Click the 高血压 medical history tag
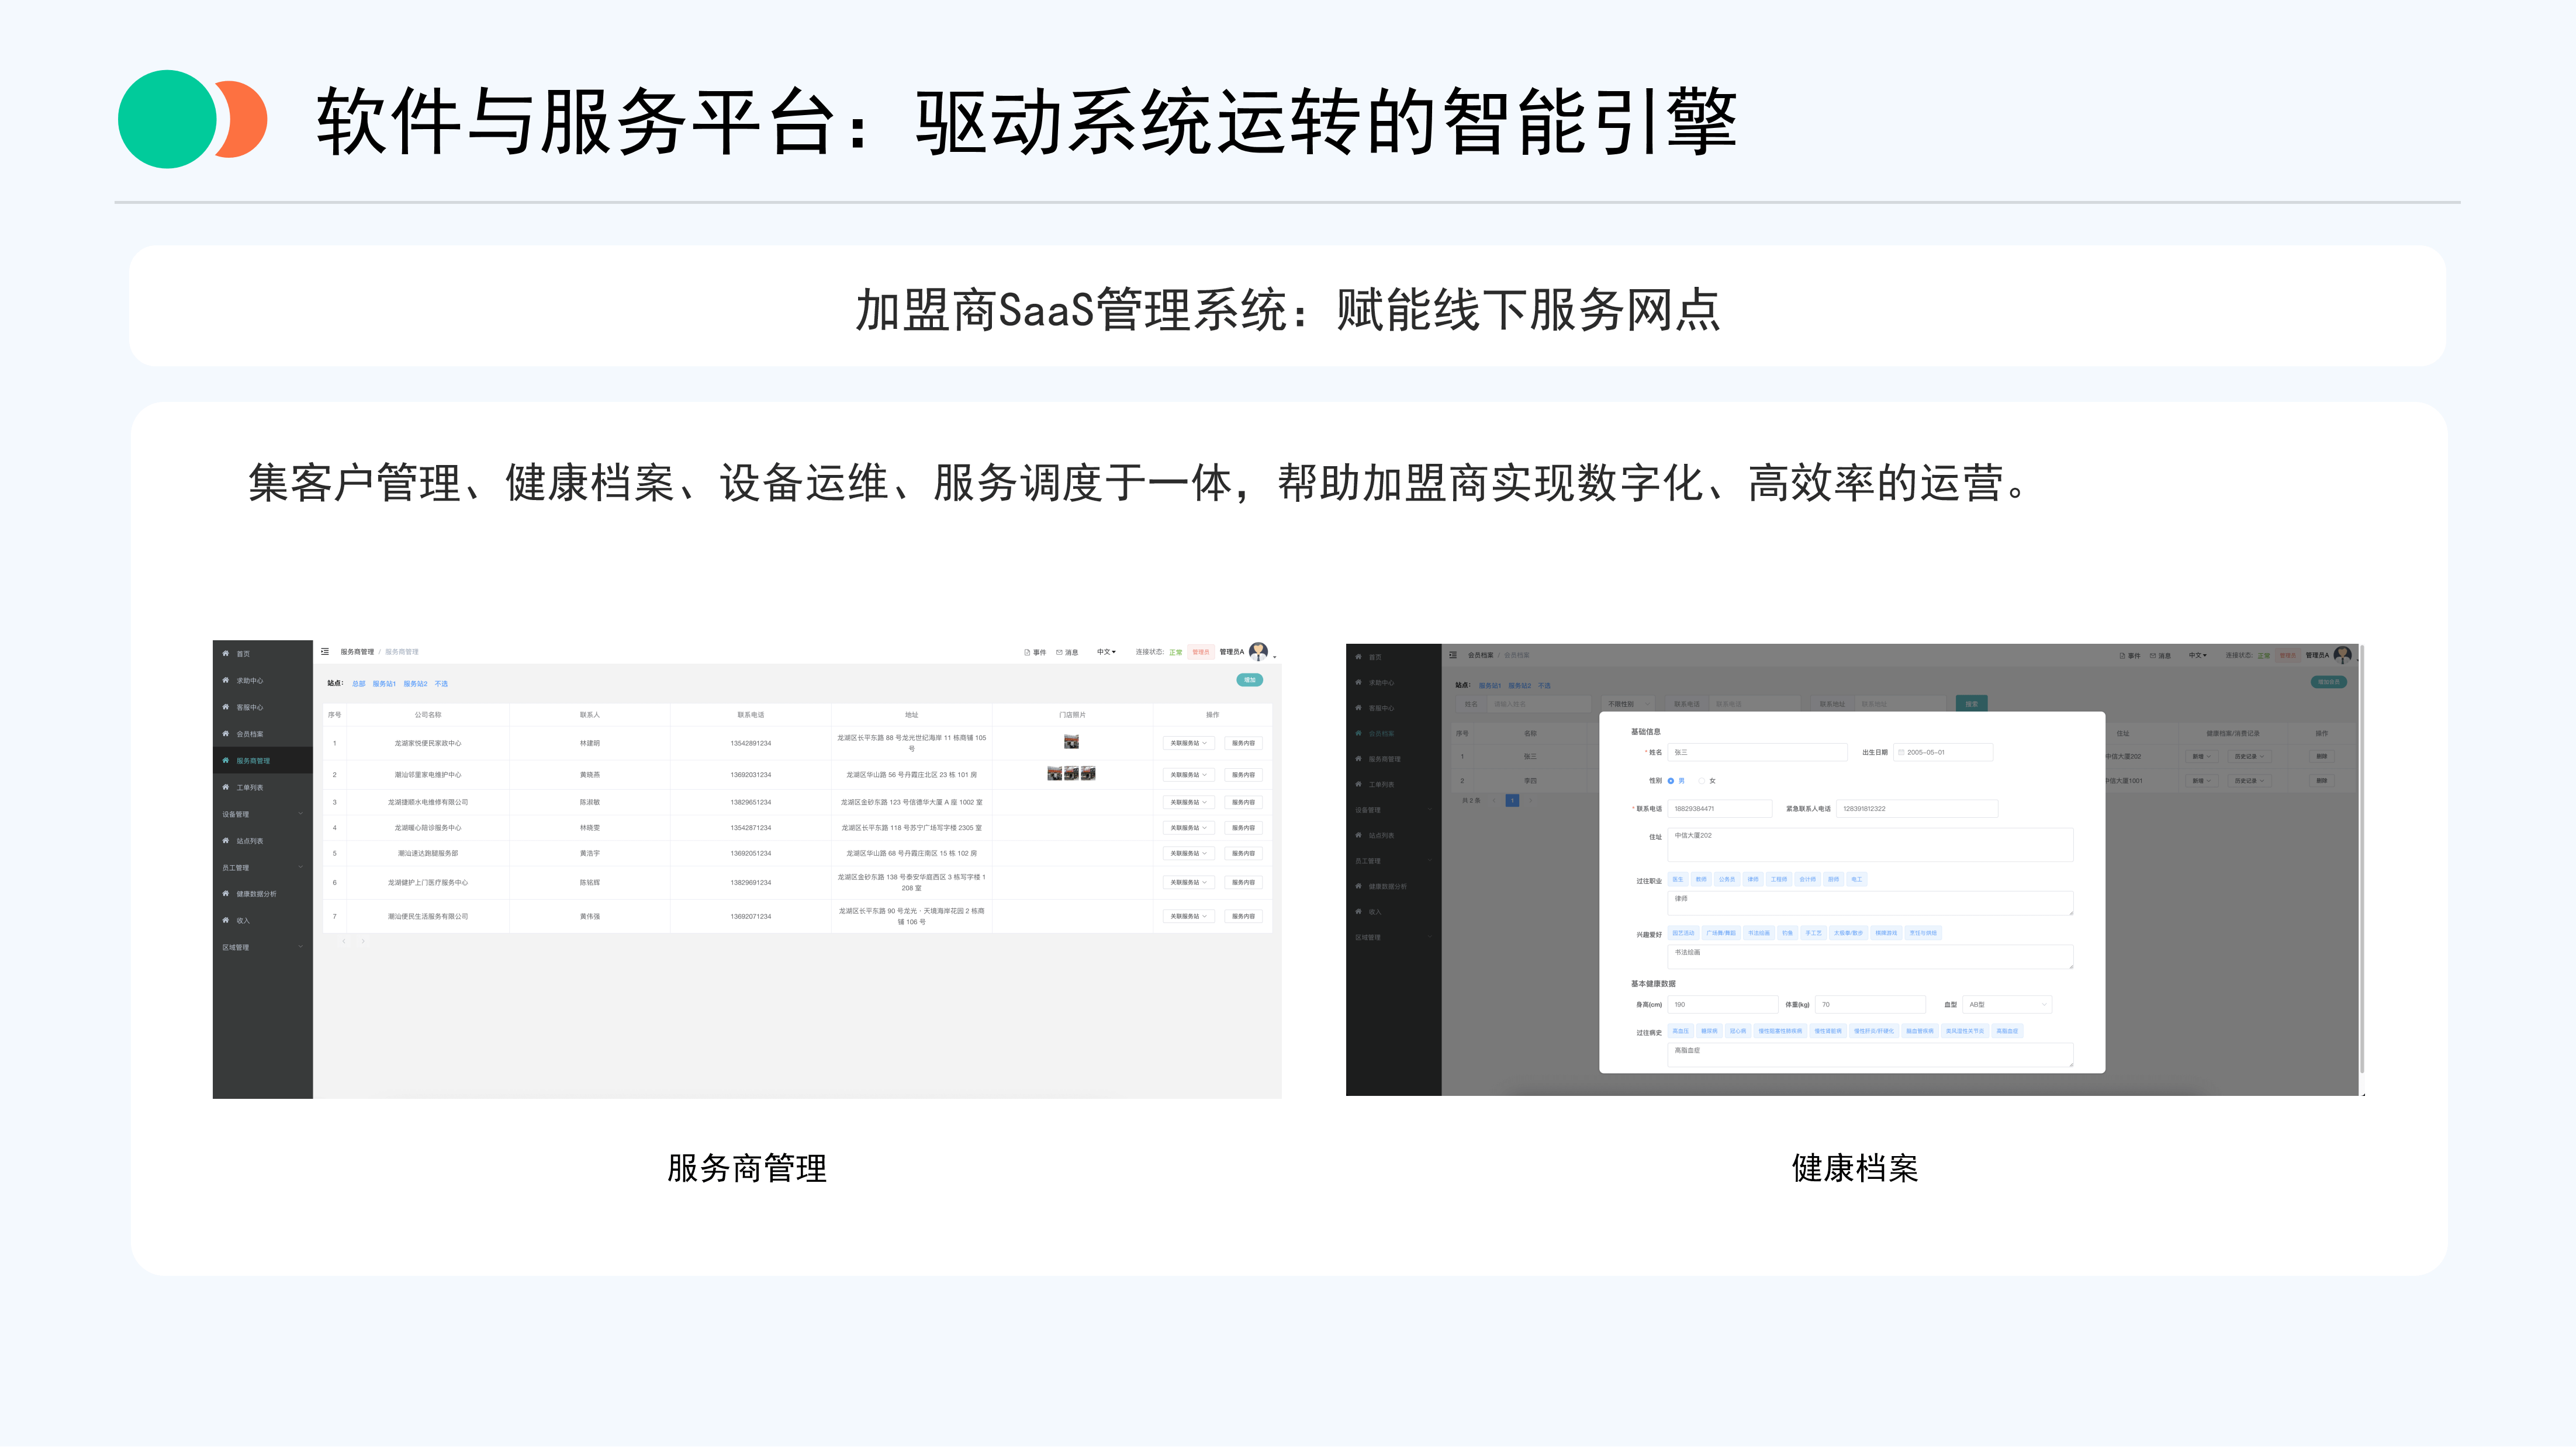 pyautogui.click(x=1681, y=1031)
